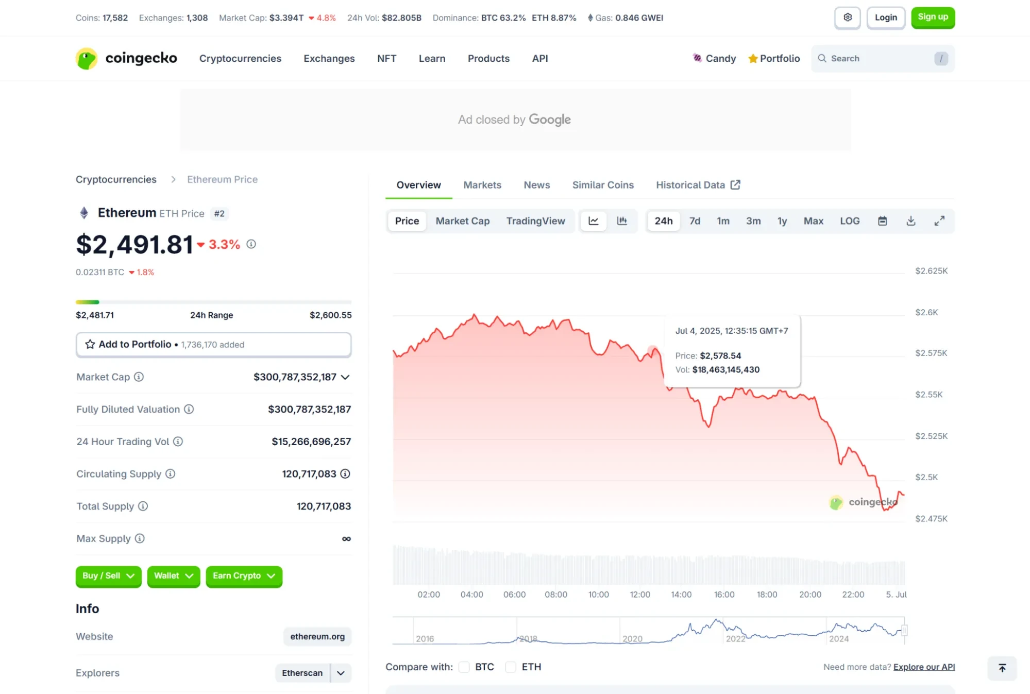Open NFT nav menu
This screenshot has width=1030, height=694.
(x=386, y=58)
